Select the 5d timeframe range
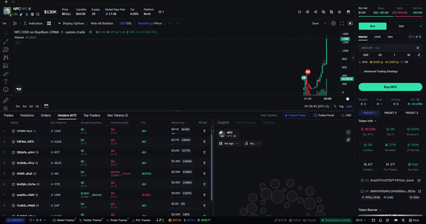Viewport: 426px width, 224px height. [x=31, y=106]
